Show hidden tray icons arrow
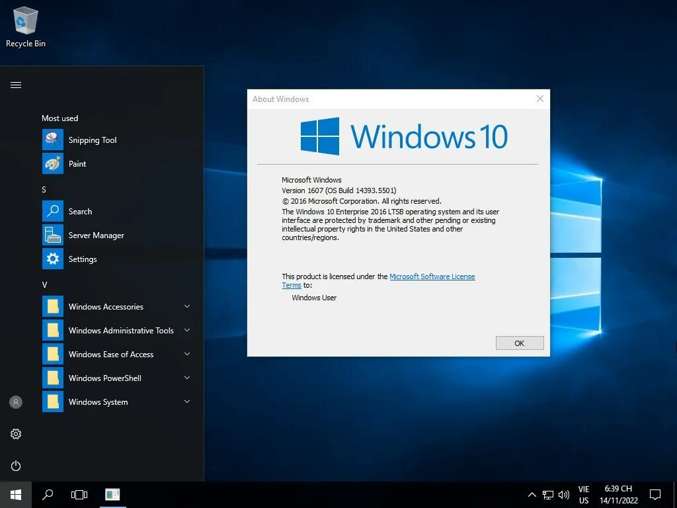The image size is (677, 508). click(532, 495)
